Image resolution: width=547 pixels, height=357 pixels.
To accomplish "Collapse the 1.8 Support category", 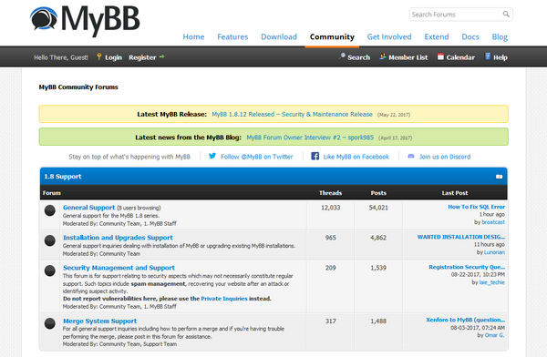I will pos(500,177).
